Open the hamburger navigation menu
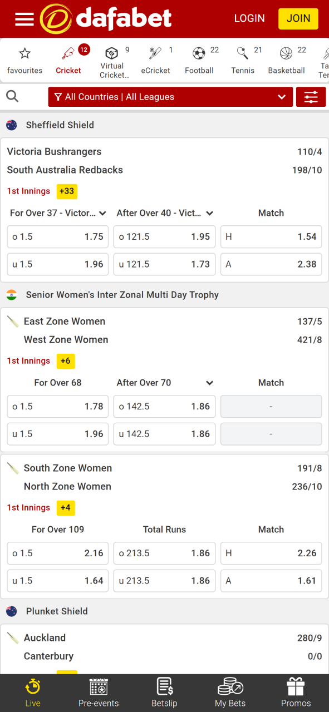 click(x=24, y=18)
